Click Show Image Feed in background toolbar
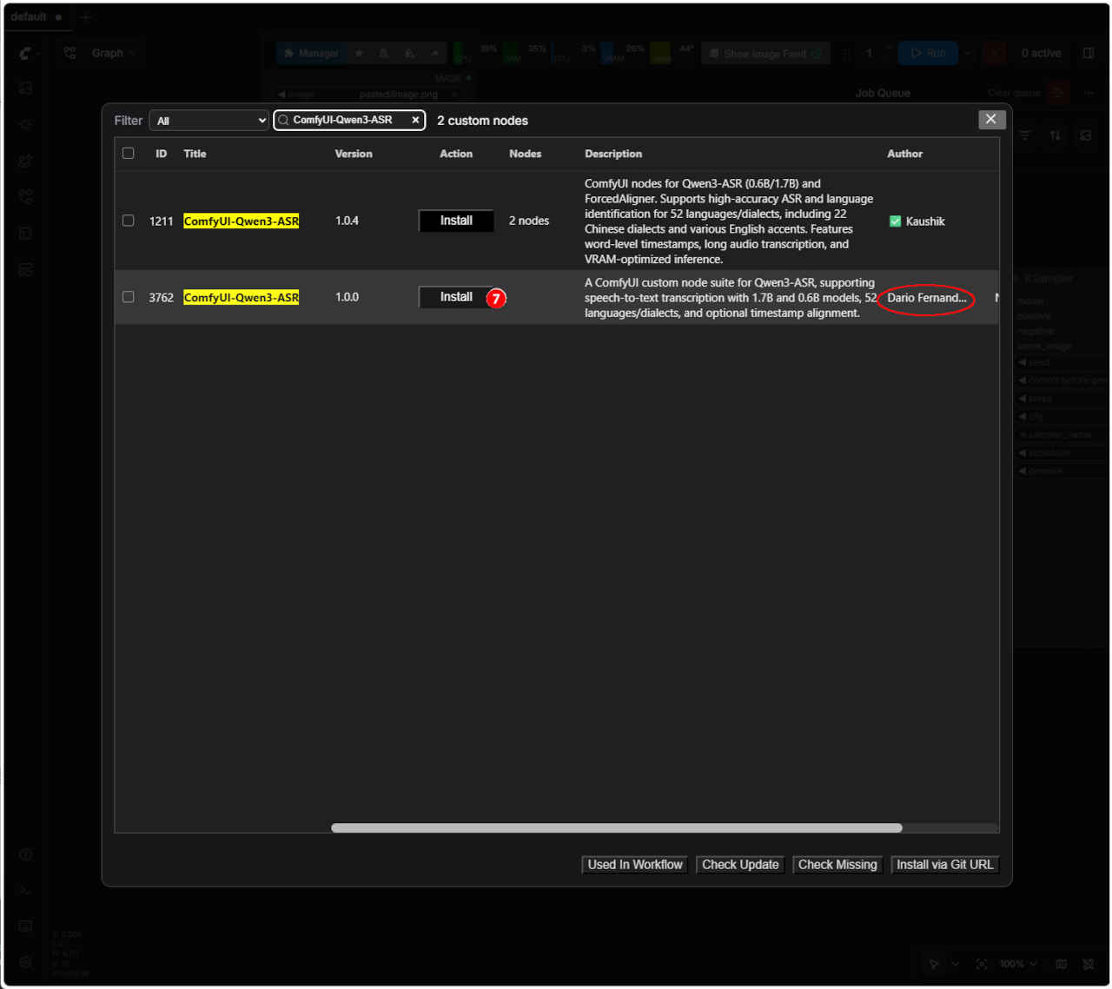The height and width of the screenshot is (989, 1112). click(x=765, y=53)
